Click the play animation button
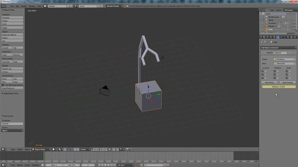The width and height of the screenshot is (298, 167). tap(108, 165)
